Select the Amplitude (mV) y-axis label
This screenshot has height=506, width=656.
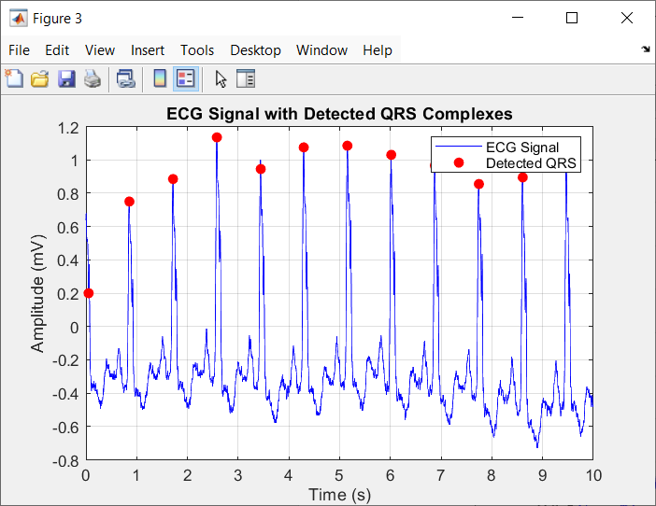37,294
